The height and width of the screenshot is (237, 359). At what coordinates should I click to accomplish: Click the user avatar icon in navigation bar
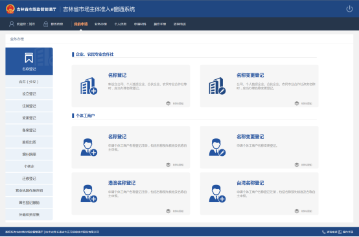coord(12,24)
